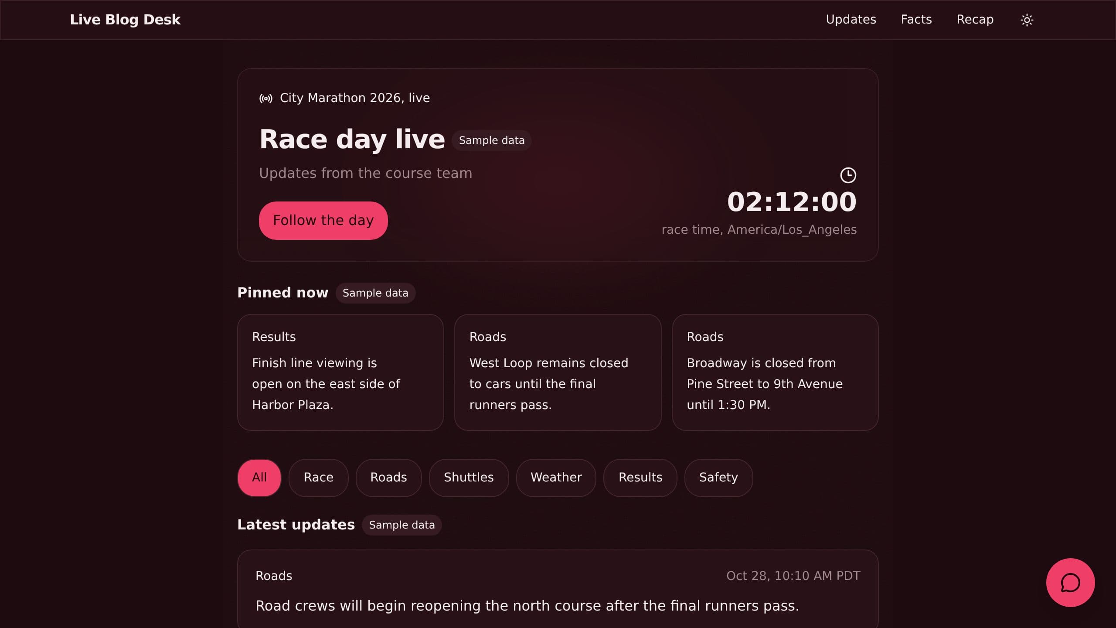
Task: Click Updates from the course team subtitle
Action: 365,173
